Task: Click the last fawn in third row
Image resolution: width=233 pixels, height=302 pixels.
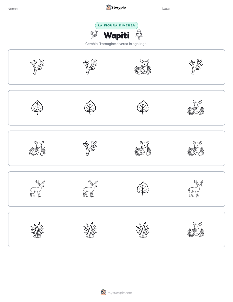Action: pyautogui.click(x=195, y=148)
